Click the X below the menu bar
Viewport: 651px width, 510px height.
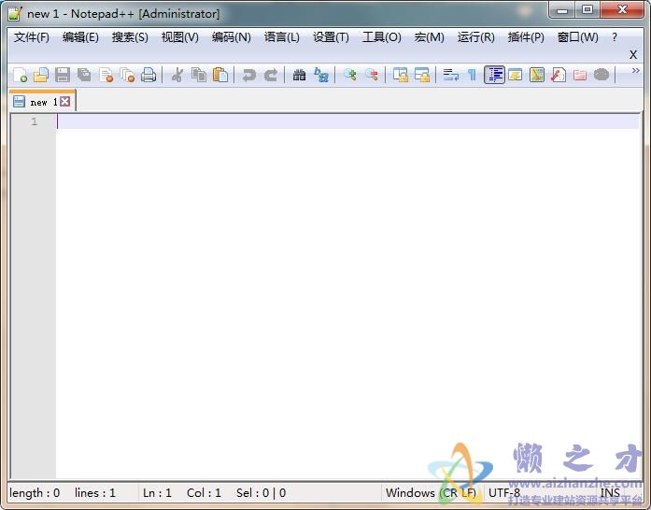click(633, 54)
